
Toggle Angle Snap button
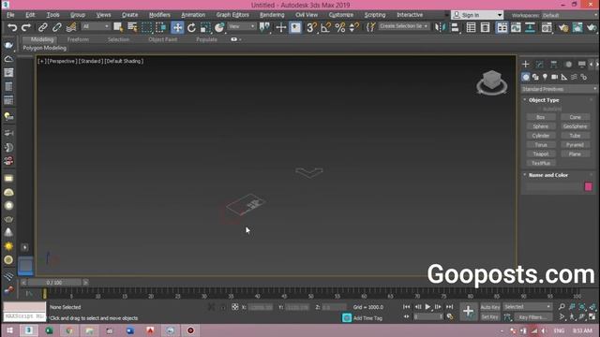325,27
